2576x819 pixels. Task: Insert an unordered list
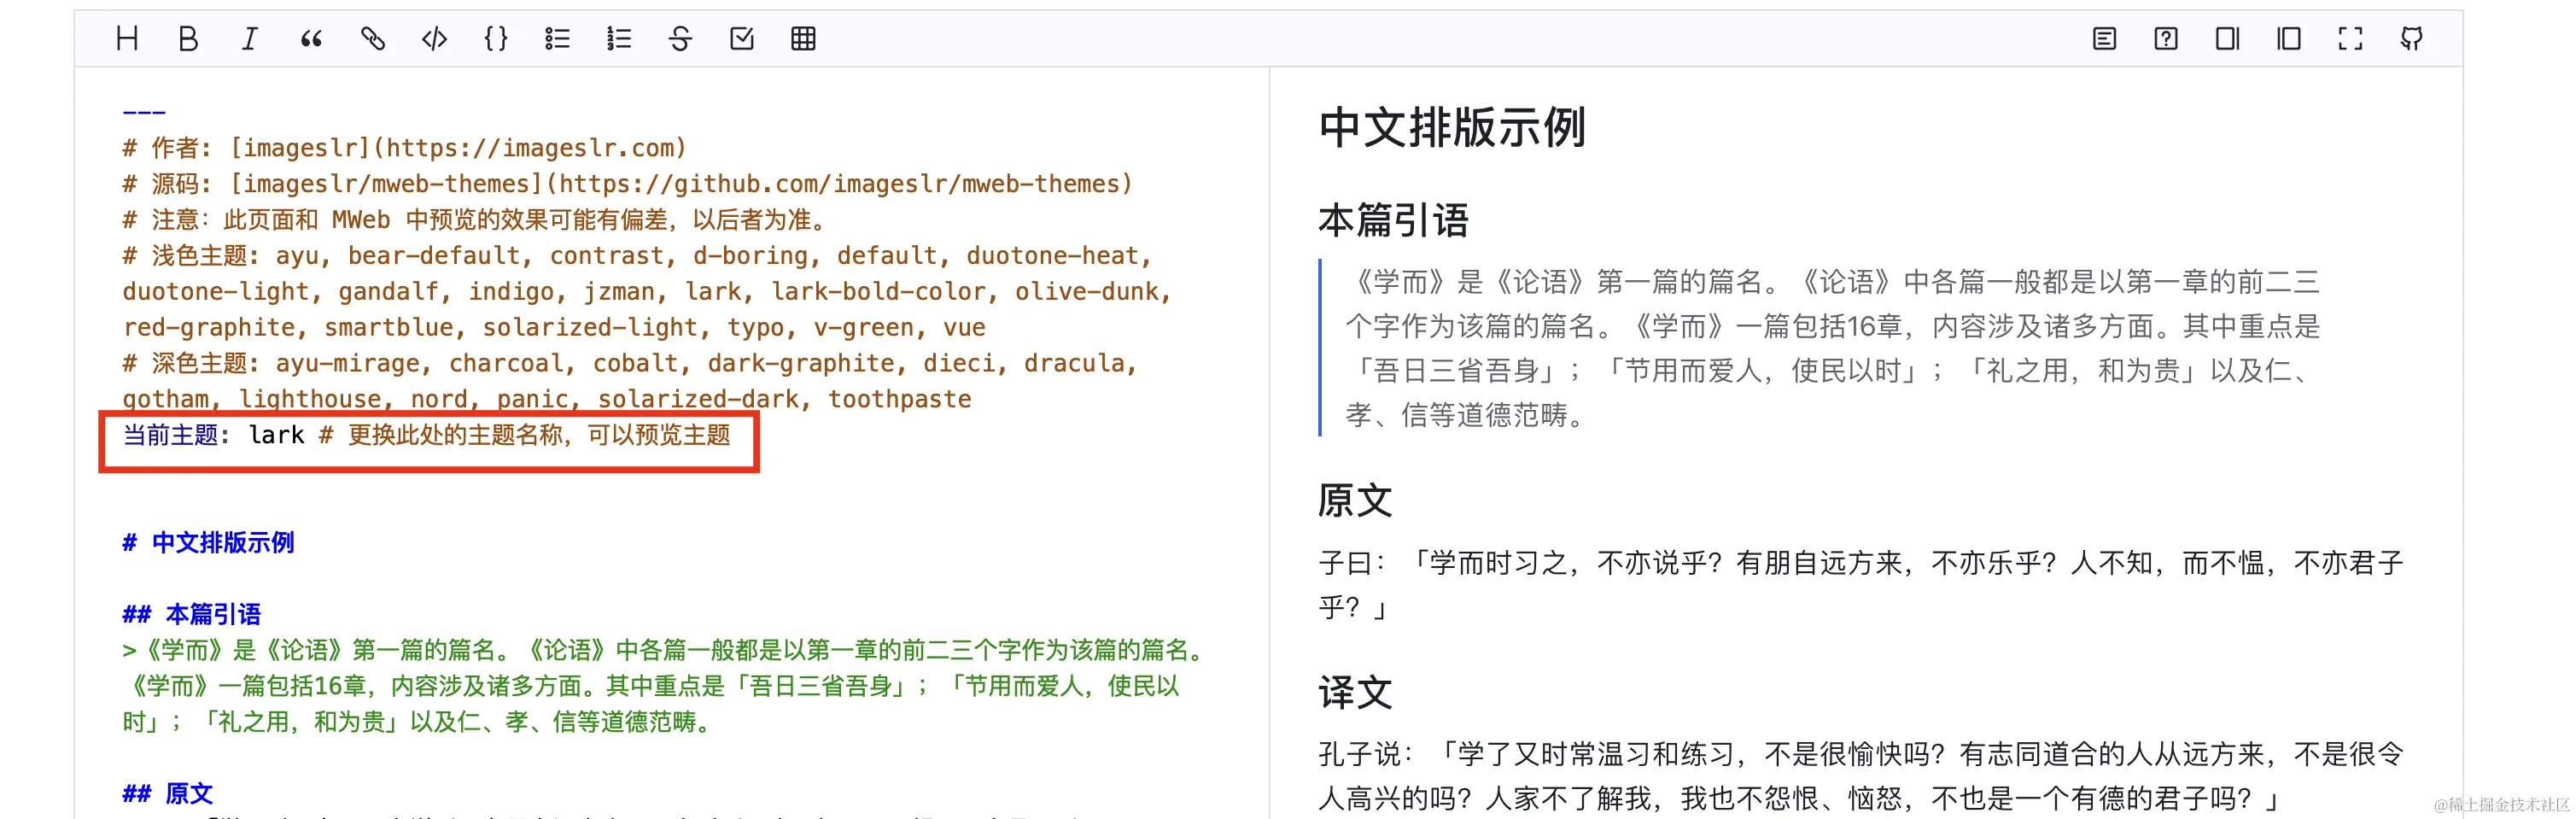click(x=557, y=39)
